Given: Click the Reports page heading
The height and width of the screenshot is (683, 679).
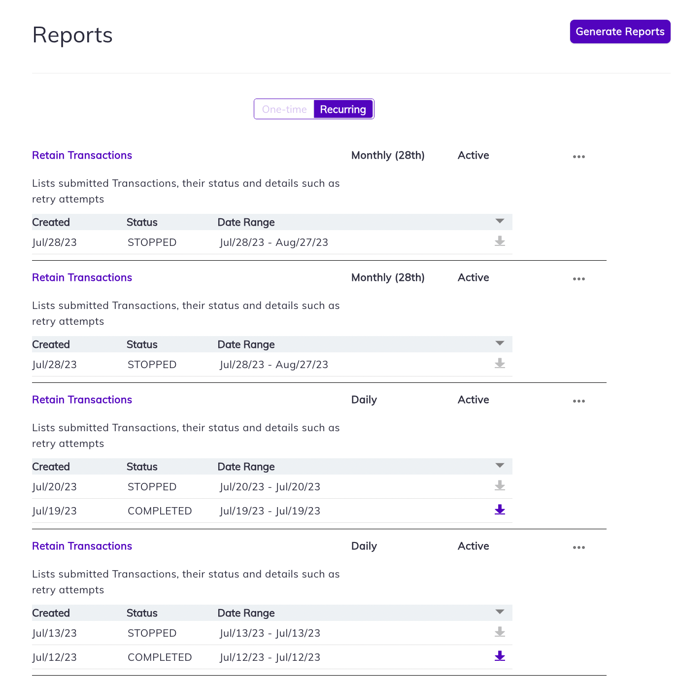Looking at the screenshot, I should click(72, 35).
